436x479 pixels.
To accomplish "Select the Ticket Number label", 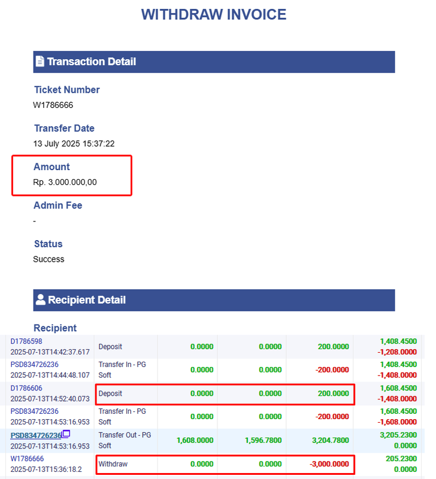I will (x=67, y=89).
